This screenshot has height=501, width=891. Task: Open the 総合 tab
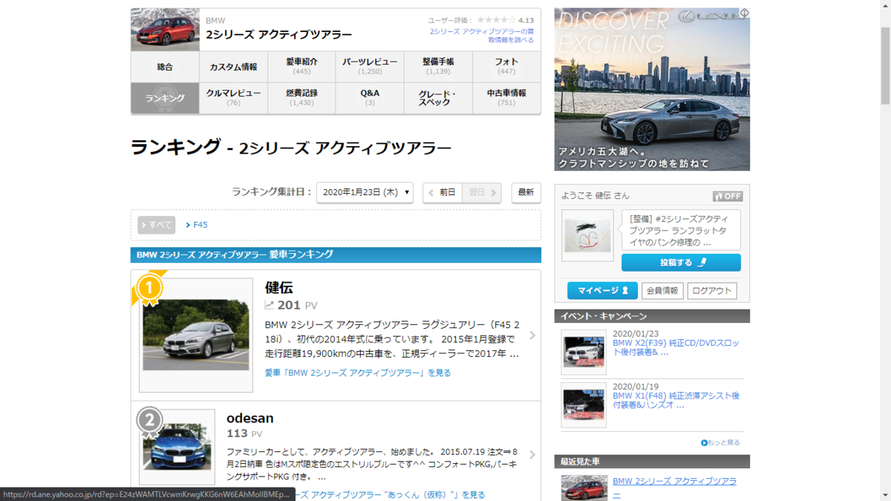click(165, 67)
